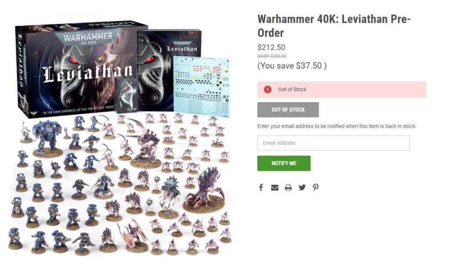The height and width of the screenshot is (264, 450).
Task: Click the red out-of-stock alert icon
Action: click(x=268, y=90)
